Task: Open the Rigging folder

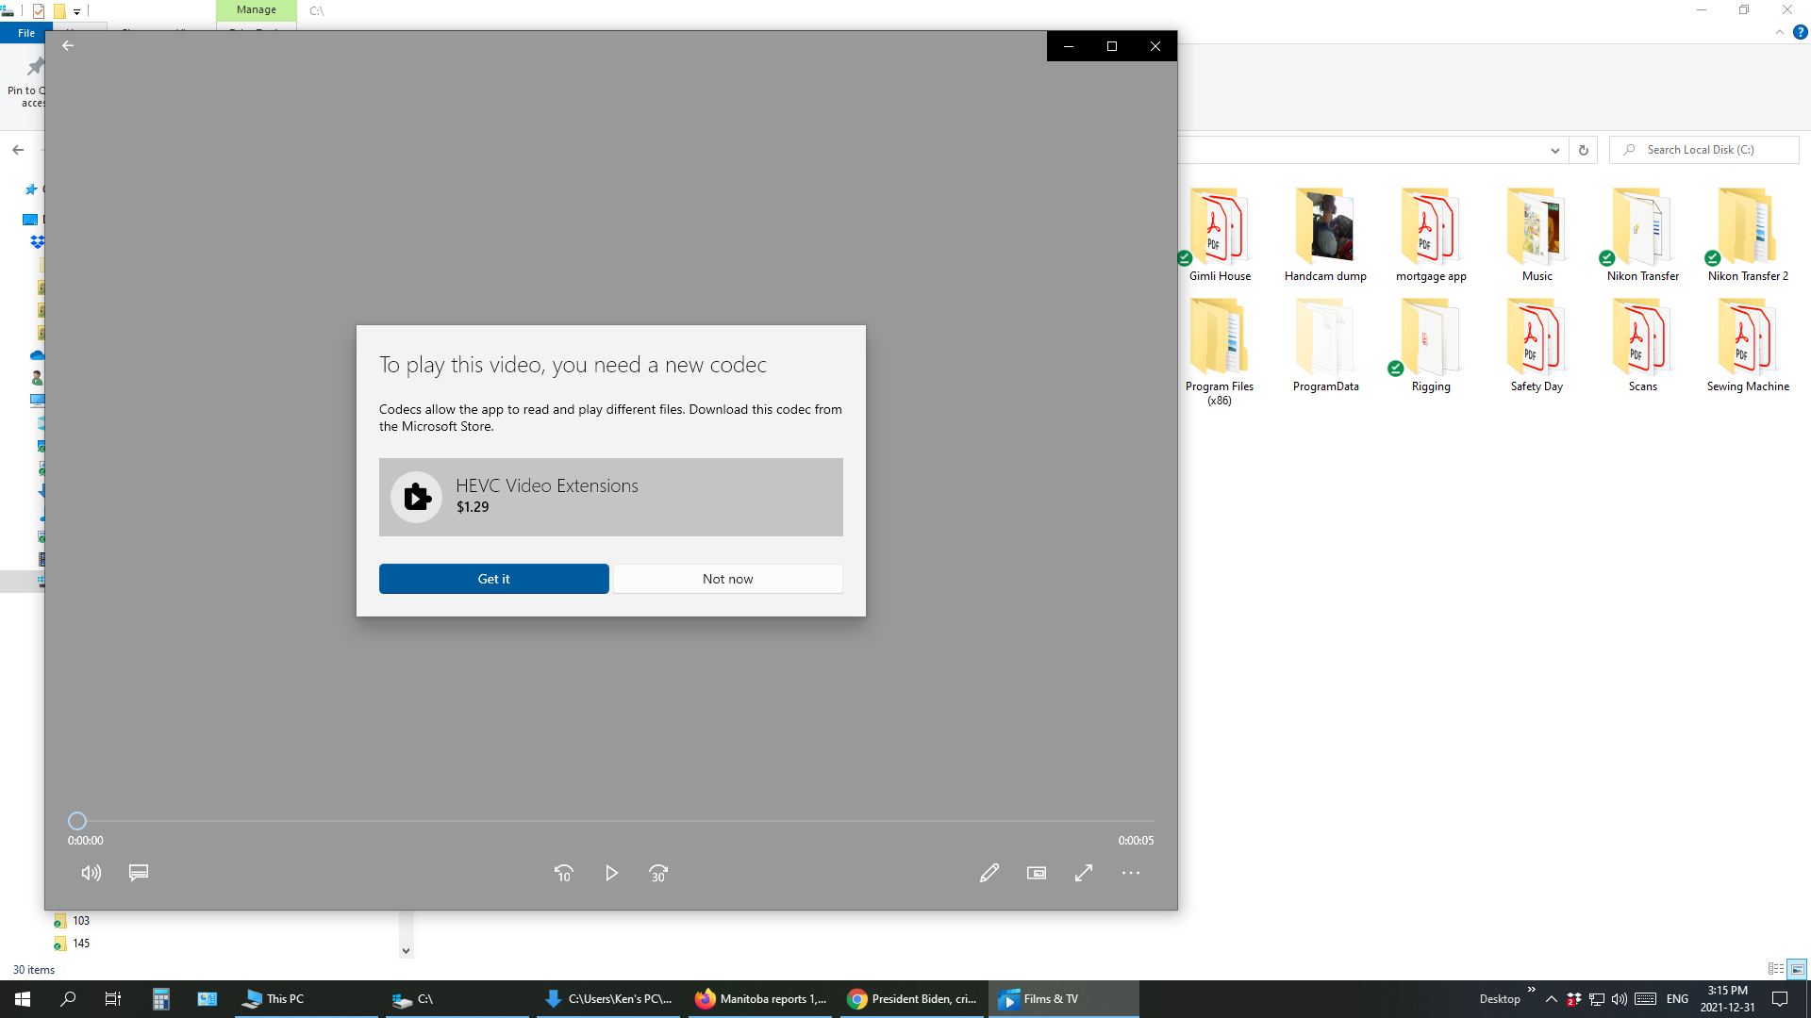Action: (1431, 345)
